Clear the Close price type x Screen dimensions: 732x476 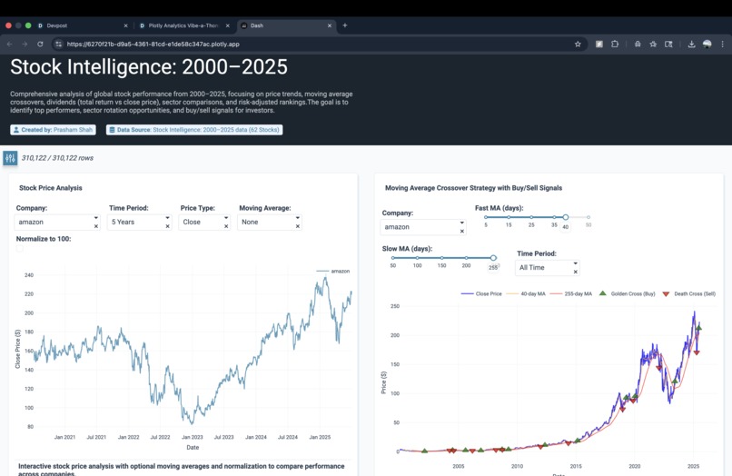point(226,226)
